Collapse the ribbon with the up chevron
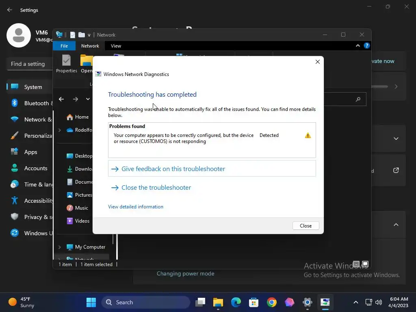The height and width of the screenshot is (312, 416). coord(358,45)
